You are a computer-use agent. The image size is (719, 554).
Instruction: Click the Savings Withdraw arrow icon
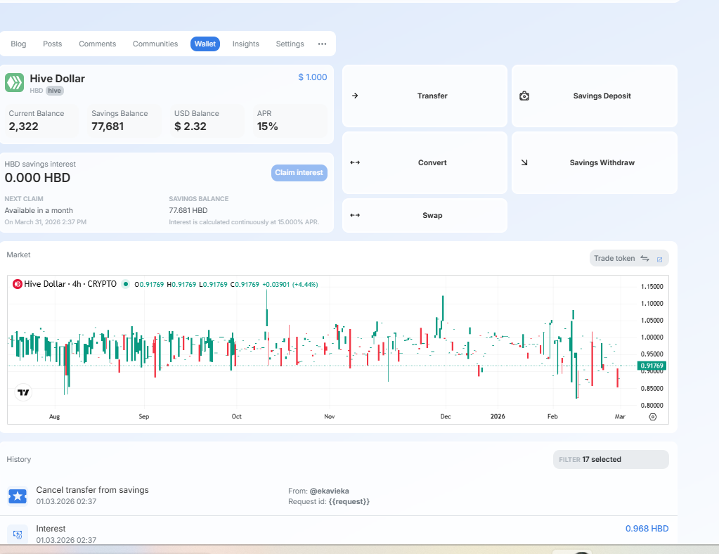pos(524,162)
